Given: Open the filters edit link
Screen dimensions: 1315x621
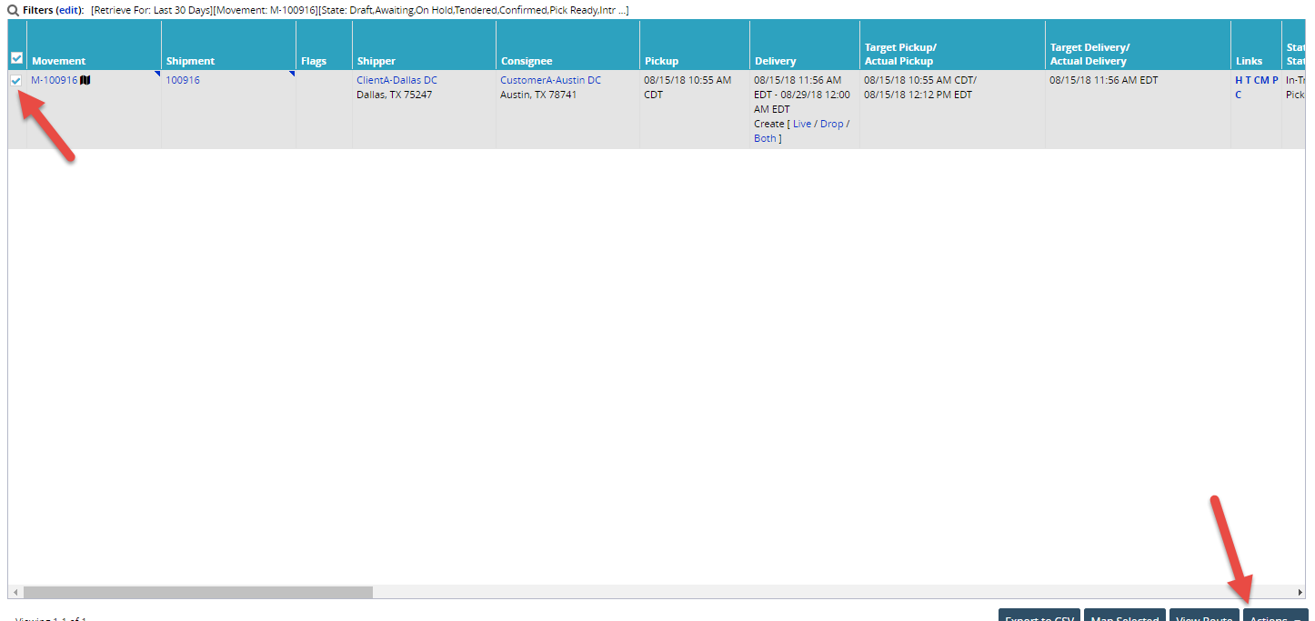Looking at the screenshot, I should [x=69, y=10].
